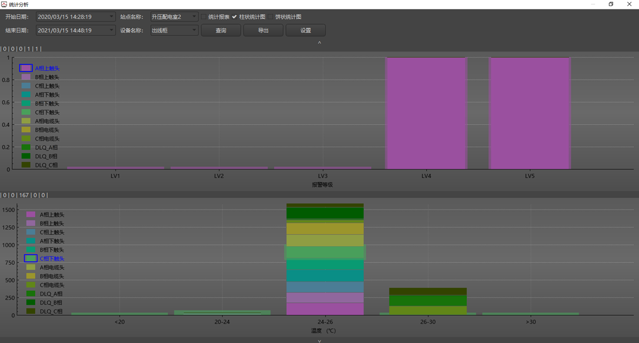Image resolution: width=639 pixels, height=343 pixels.
Task: Select DLQ_C相 legend marker in bottom chart
Action: [x=31, y=311]
